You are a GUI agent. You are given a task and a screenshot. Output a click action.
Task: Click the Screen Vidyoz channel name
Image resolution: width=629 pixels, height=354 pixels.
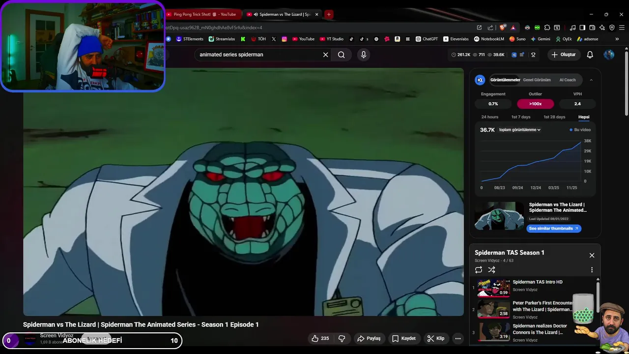[x=57, y=335]
